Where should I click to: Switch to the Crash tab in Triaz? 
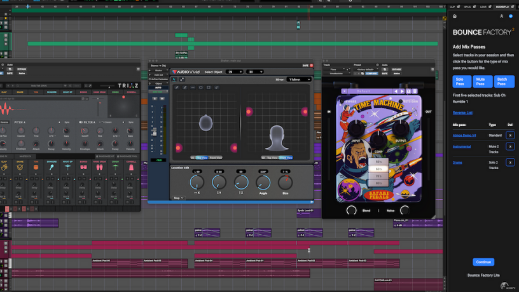115,92
